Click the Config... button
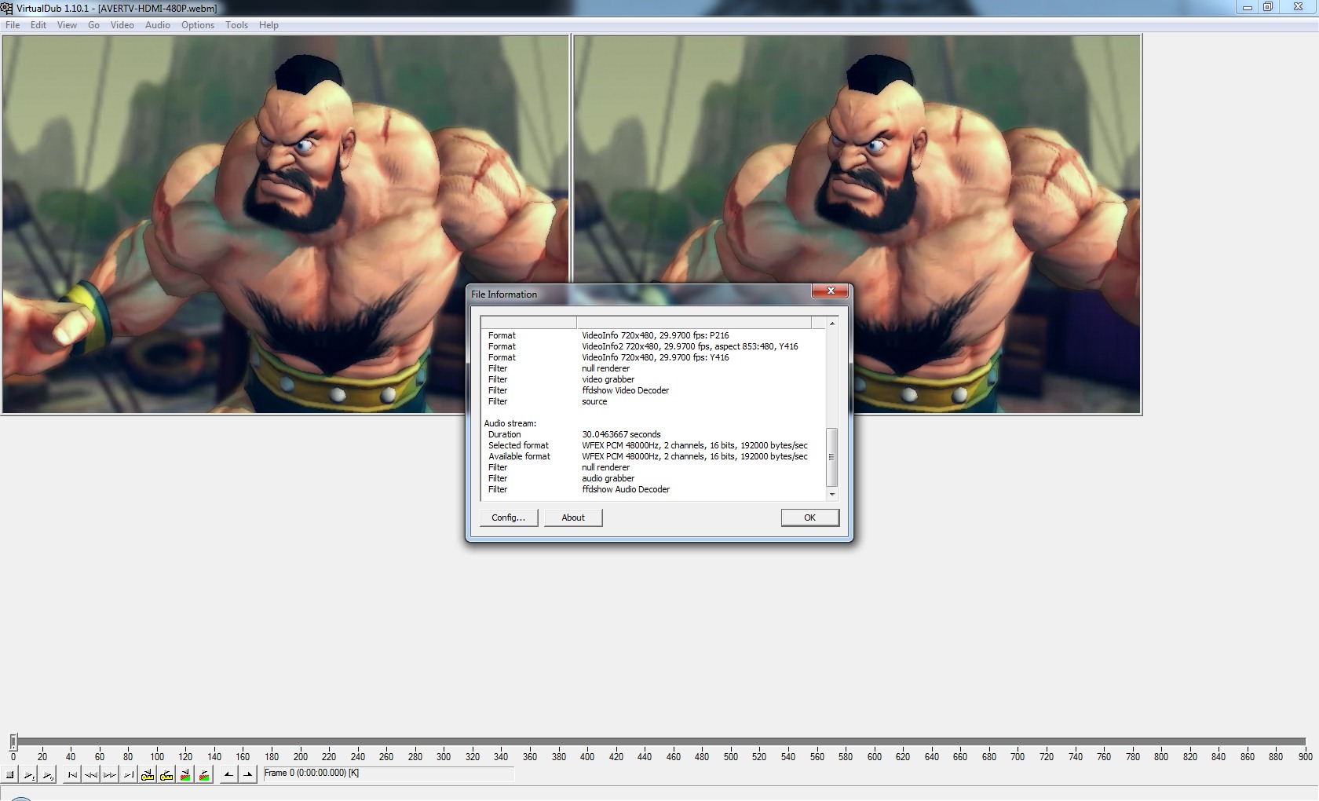 509,518
